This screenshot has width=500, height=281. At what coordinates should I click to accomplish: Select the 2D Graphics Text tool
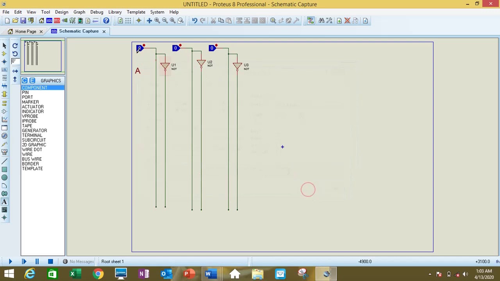tap(4, 202)
